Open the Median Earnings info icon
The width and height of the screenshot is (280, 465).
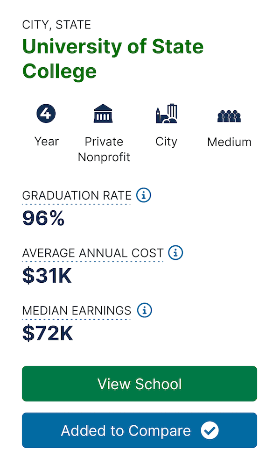pyautogui.click(x=145, y=310)
